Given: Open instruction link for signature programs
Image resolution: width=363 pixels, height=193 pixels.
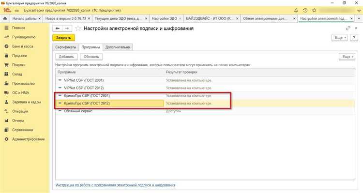Looking at the screenshot, I should [x=115, y=185].
